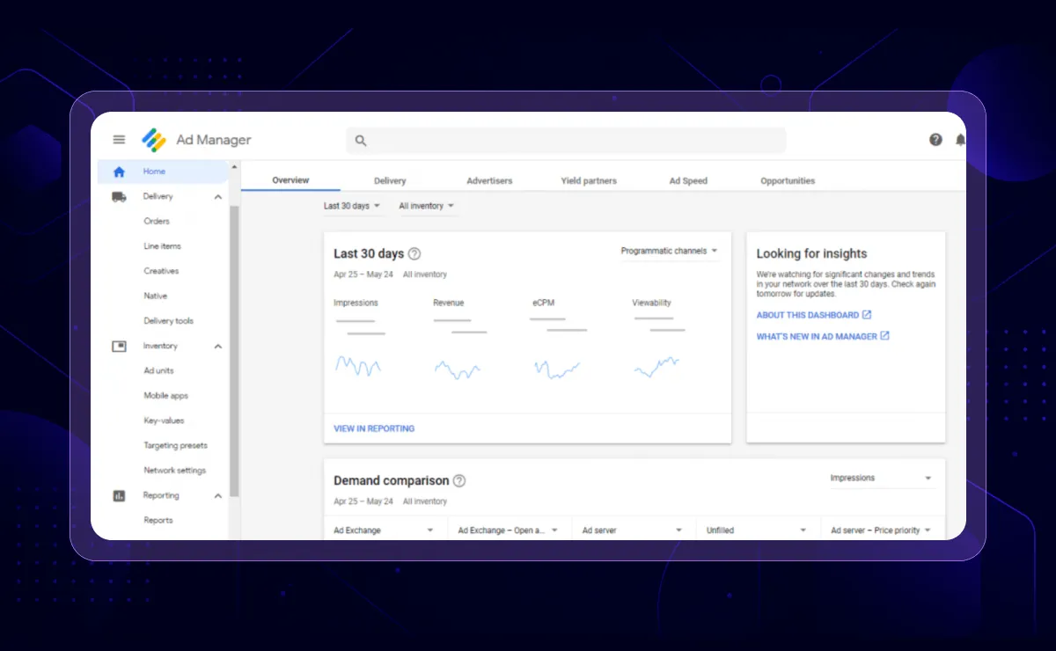The image size is (1056, 651).
Task: Click the sidebar vertical scrollbar
Action: click(x=234, y=352)
